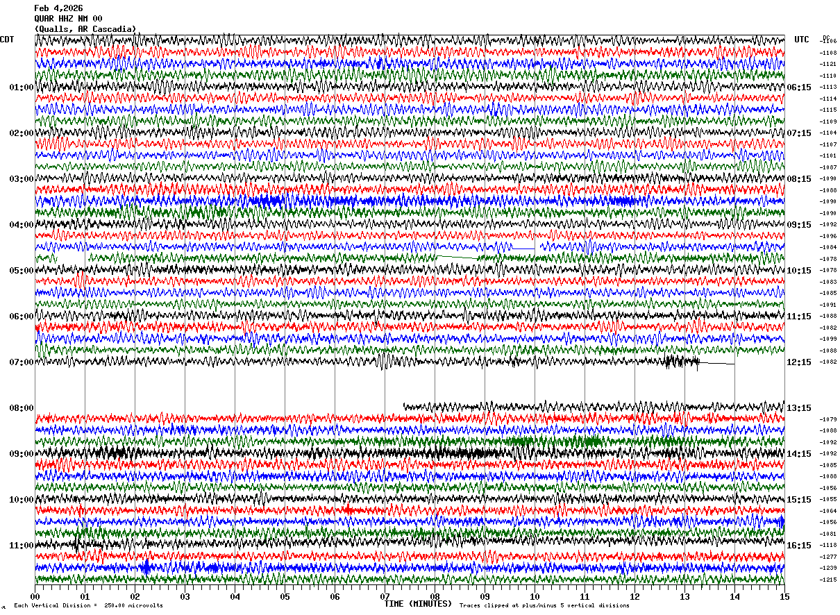This screenshot has height=615, width=840.
Task: Click the 05 minute tick on the time axis
Action: point(285,596)
